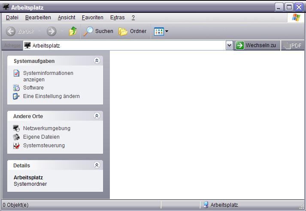Screen dimensions: 306x211
Task: Open the Systemsteuerung link
Action: pos(44,146)
